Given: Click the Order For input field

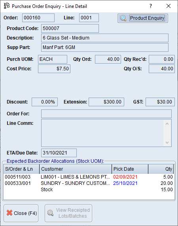Looking at the screenshot, I should point(106,114).
